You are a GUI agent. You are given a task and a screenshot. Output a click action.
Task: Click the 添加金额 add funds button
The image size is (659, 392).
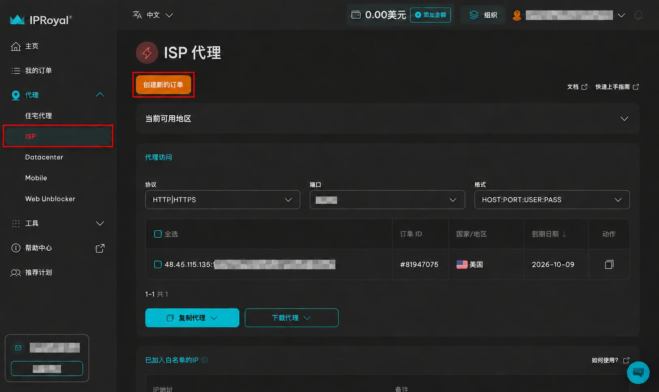click(430, 15)
